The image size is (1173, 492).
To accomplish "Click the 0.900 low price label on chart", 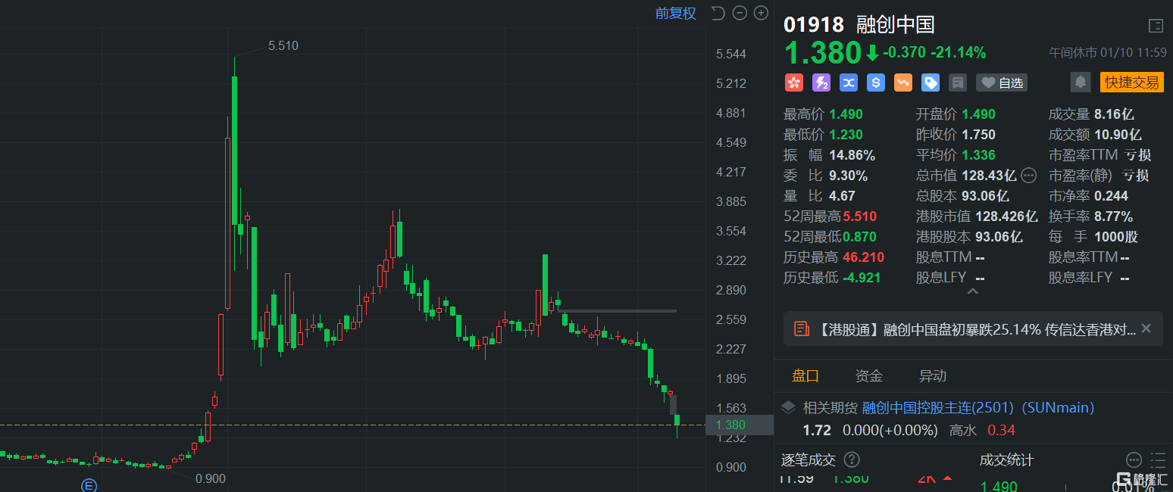I will (211, 478).
